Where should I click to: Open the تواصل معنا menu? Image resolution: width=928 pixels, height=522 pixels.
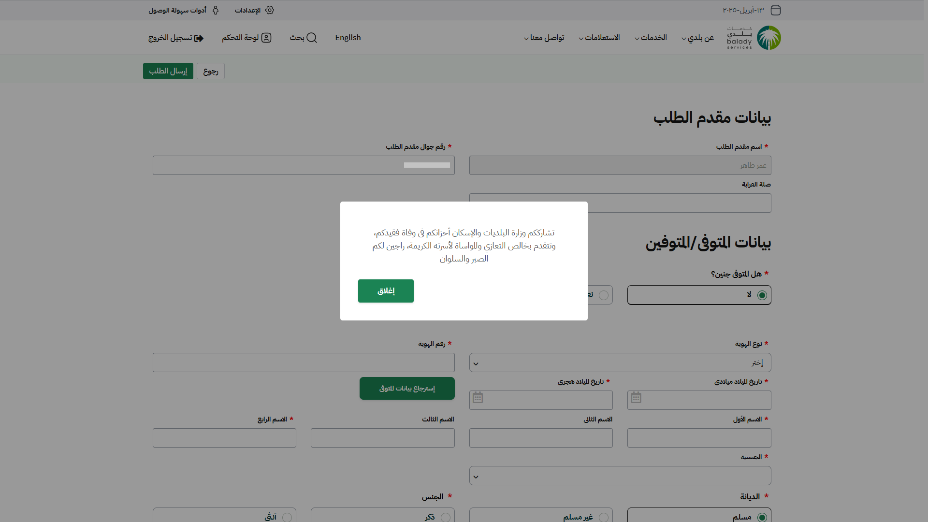tap(544, 38)
